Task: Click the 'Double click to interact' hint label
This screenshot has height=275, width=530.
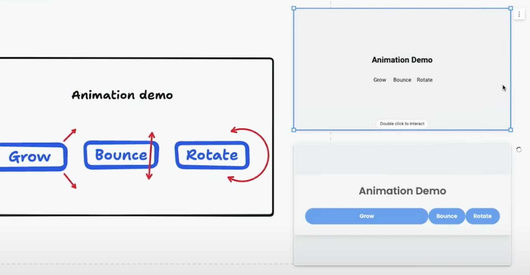Action: (x=402, y=123)
